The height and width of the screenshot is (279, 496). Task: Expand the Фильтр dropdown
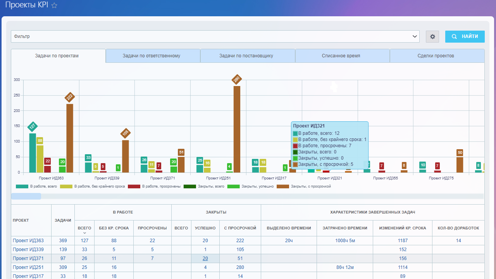pos(415,36)
